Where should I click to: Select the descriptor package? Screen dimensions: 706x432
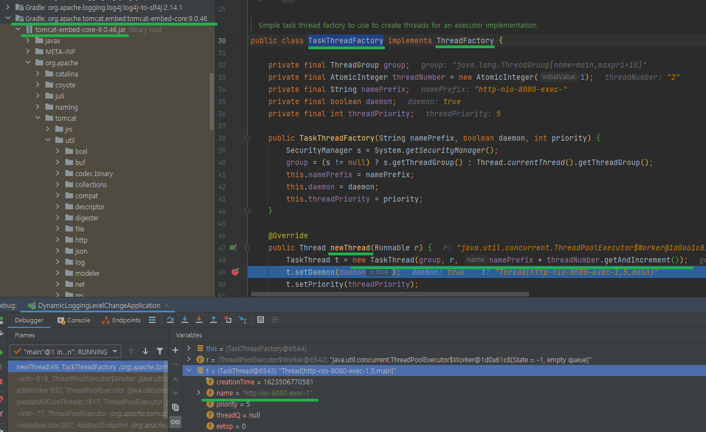[90, 207]
